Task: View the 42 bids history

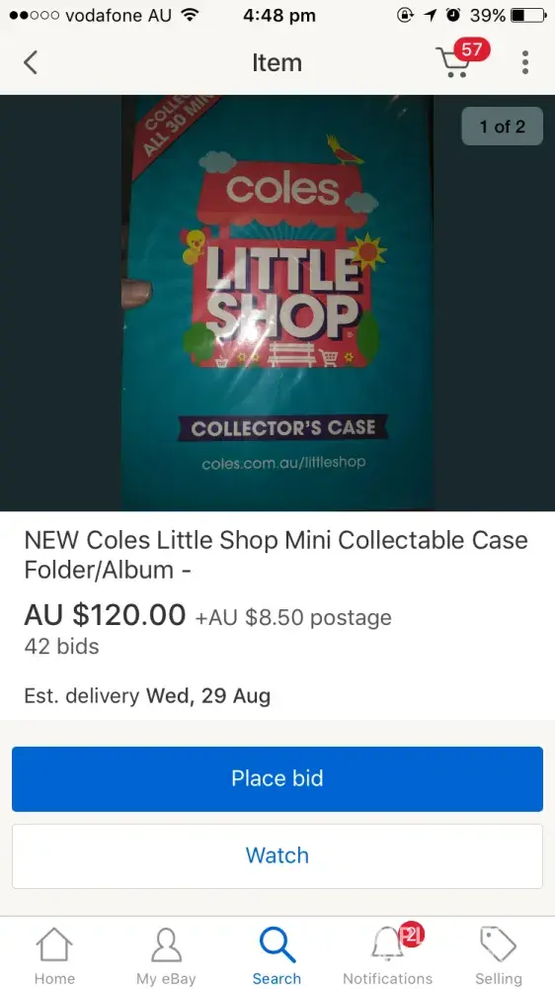Action: click(x=62, y=647)
